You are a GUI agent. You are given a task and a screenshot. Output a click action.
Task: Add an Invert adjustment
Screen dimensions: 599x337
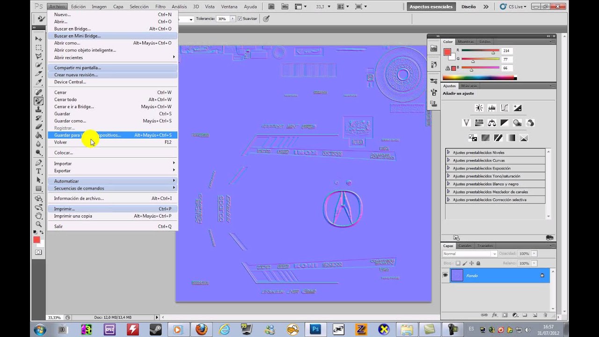click(x=473, y=138)
